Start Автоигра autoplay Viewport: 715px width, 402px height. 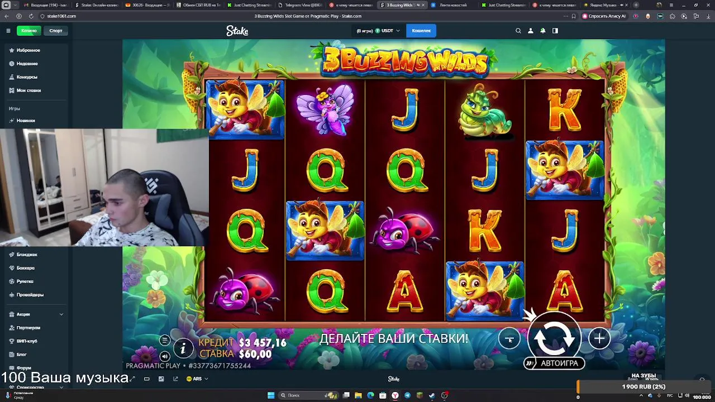point(554,363)
